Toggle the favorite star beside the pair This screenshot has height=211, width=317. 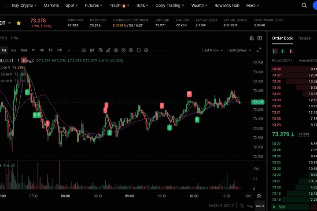pos(18,23)
